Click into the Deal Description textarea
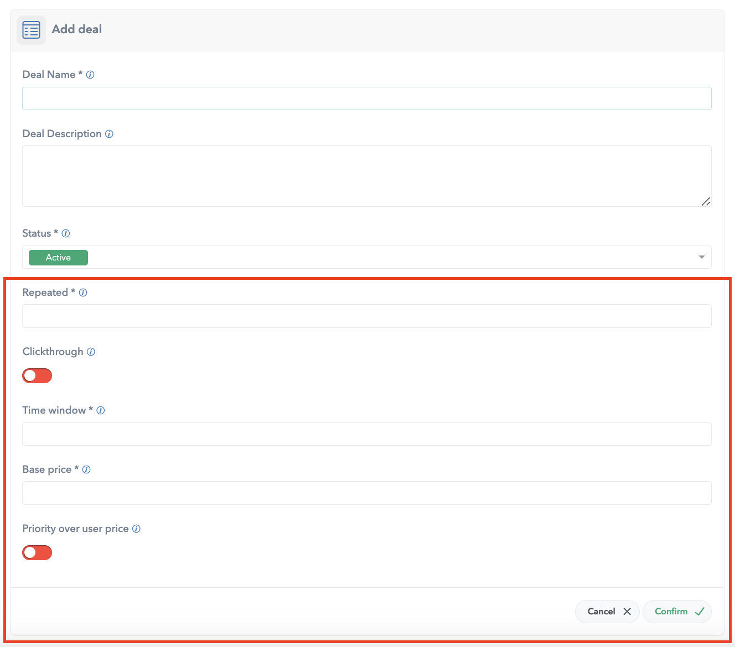This screenshot has width=735, height=647. pos(367,176)
